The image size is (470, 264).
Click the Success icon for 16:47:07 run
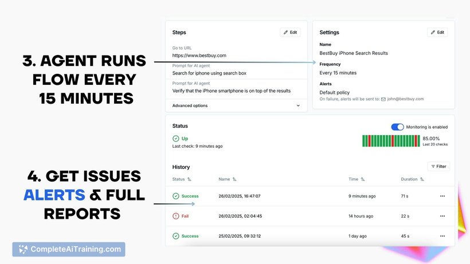pyautogui.click(x=175, y=196)
